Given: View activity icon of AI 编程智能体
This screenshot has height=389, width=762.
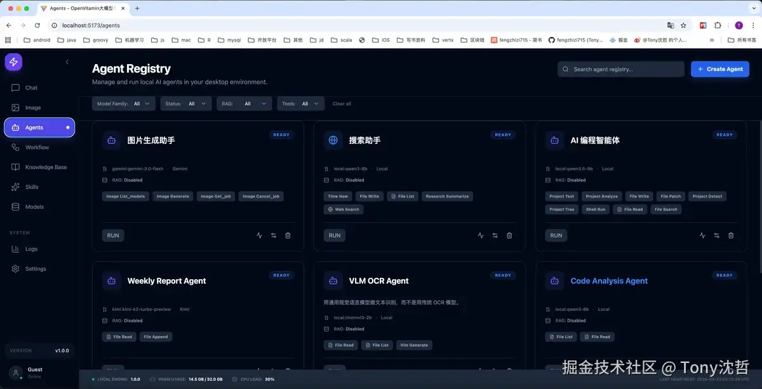Looking at the screenshot, I should tap(702, 235).
